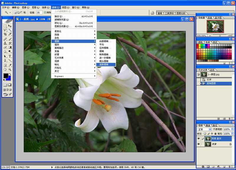Click the Delete Layer trash icon
Viewport: 236px width, 170px height.
click(x=230, y=167)
